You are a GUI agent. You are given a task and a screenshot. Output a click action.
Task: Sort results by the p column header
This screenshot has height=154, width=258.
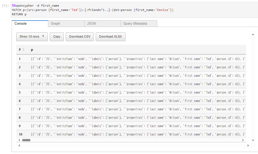click(32, 49)
